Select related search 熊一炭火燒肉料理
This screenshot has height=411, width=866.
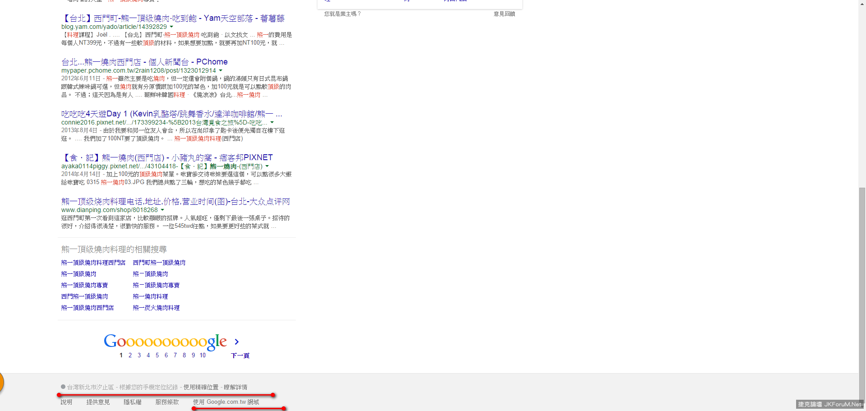156,308
